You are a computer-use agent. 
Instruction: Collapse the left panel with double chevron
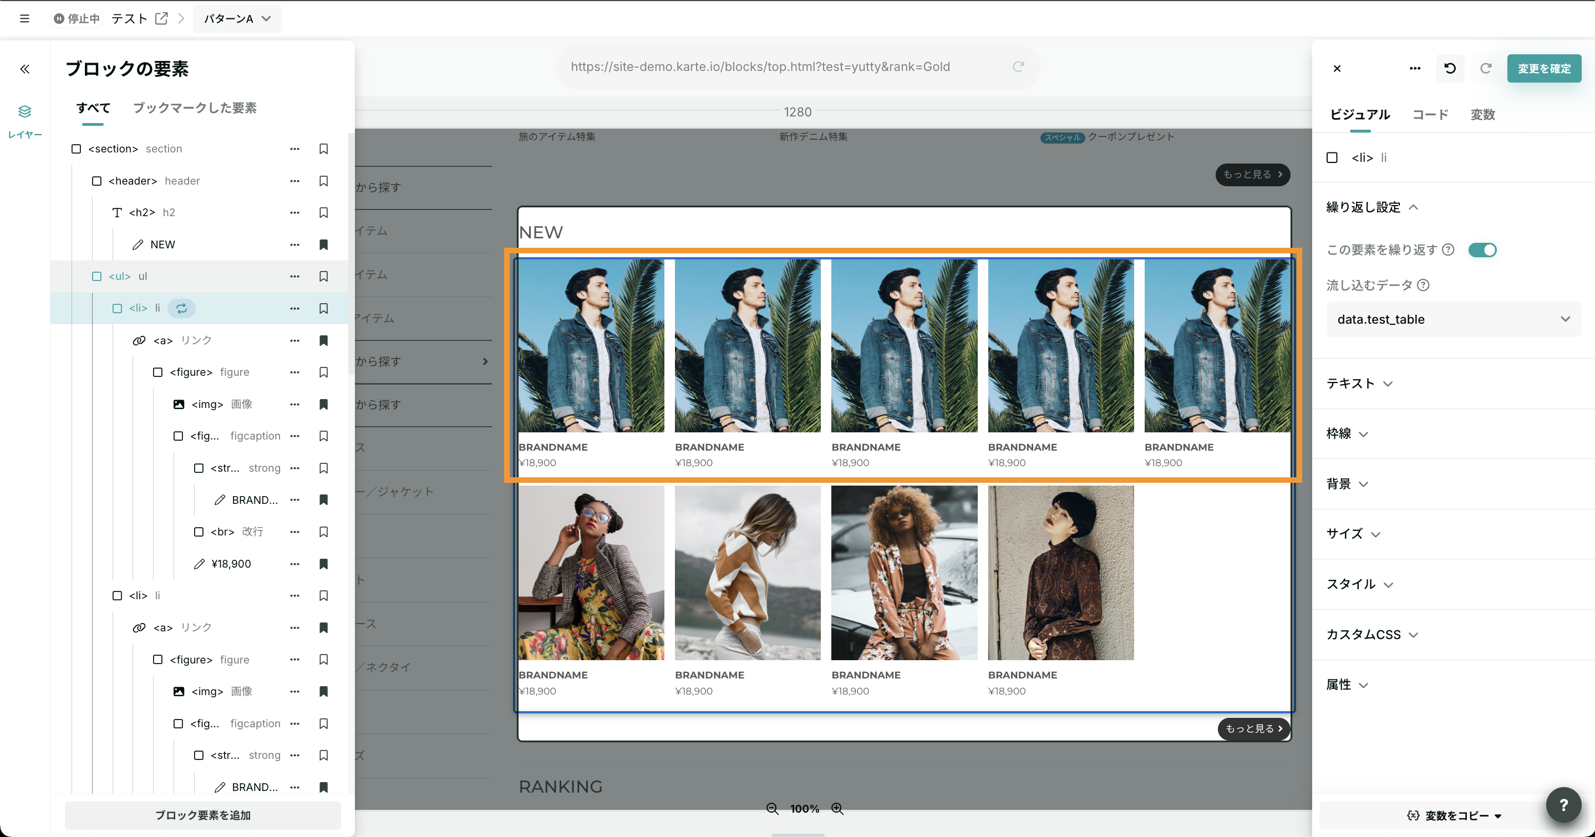click(25, 69)
